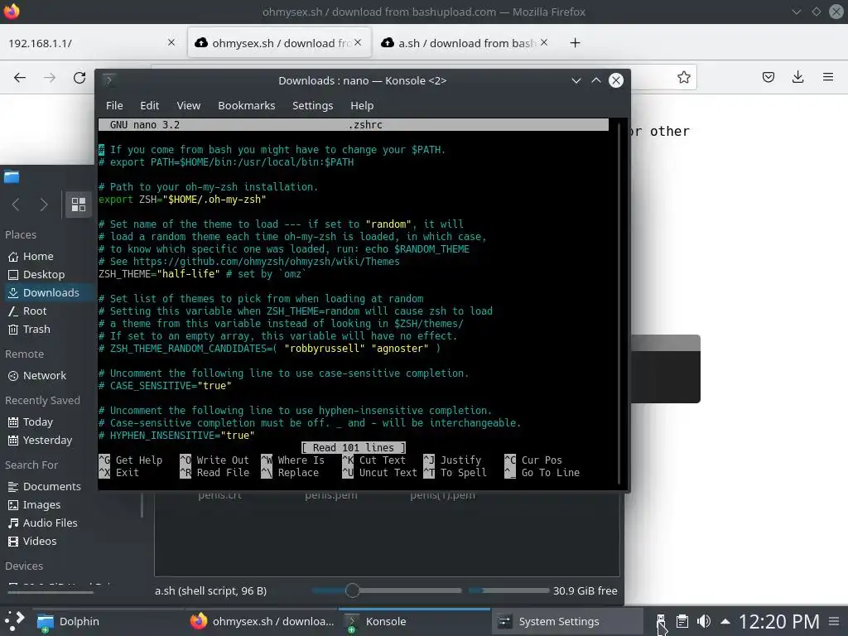Switch to a.sh download tab

pyautogui.click(x=465, y=43)
